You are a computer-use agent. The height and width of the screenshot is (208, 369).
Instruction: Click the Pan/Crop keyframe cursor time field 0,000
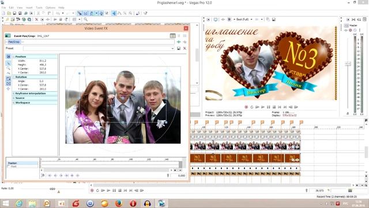(x=178, y=176)
